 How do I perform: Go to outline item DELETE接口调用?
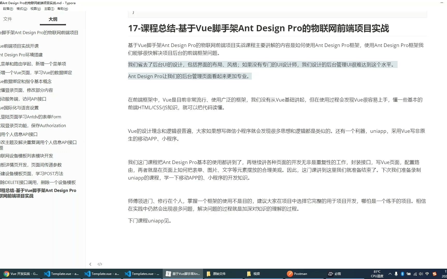click(x=38, y=182)
